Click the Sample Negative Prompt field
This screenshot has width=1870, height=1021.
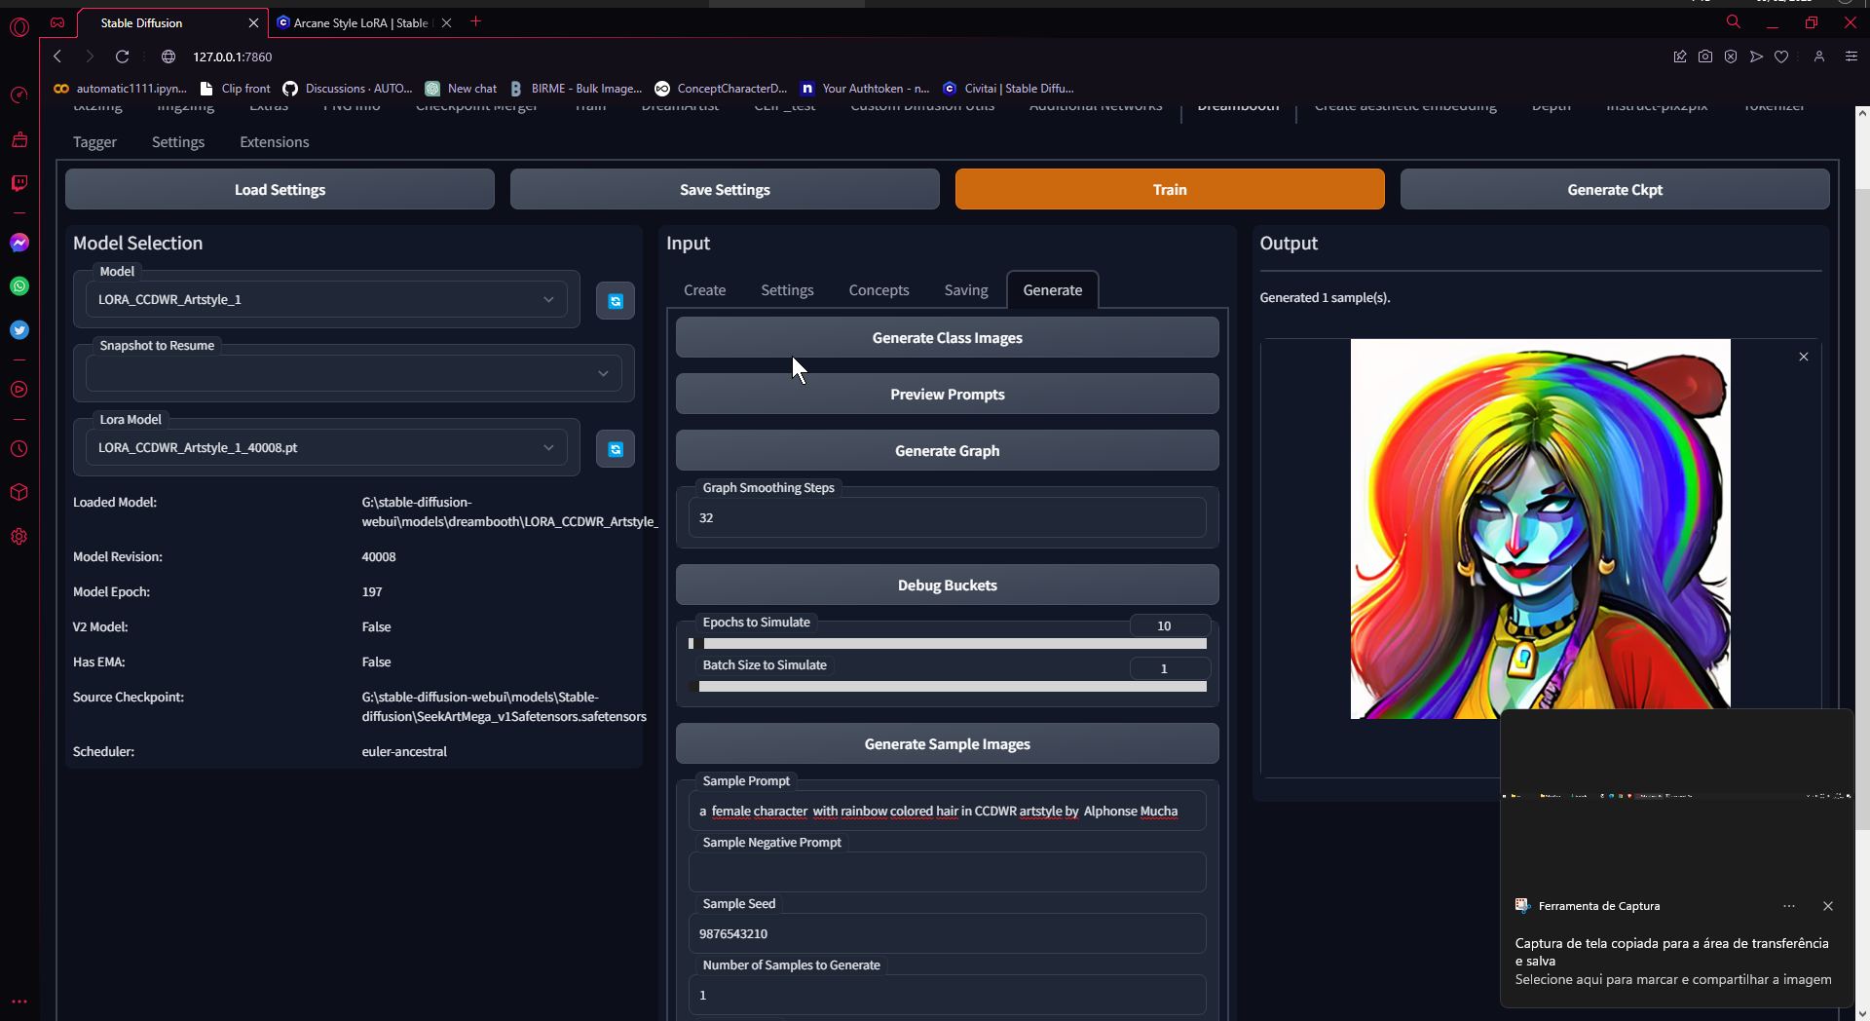947,872
